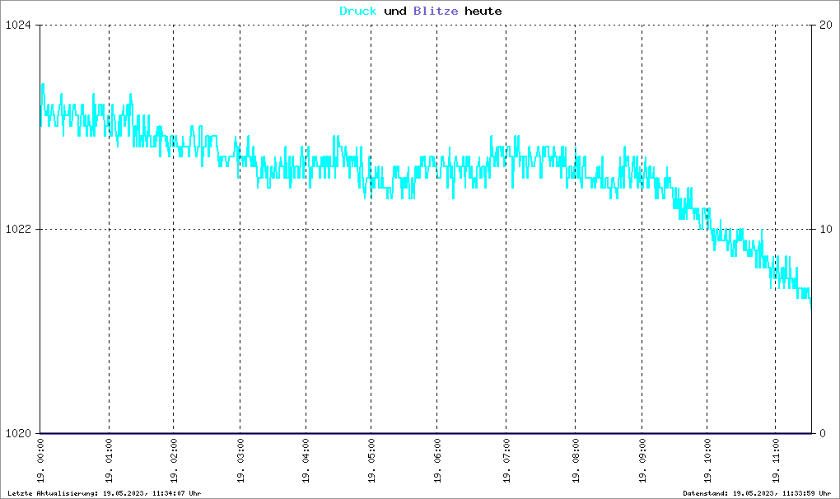Select the 1020 label on left axis

(x=18, y=433)
